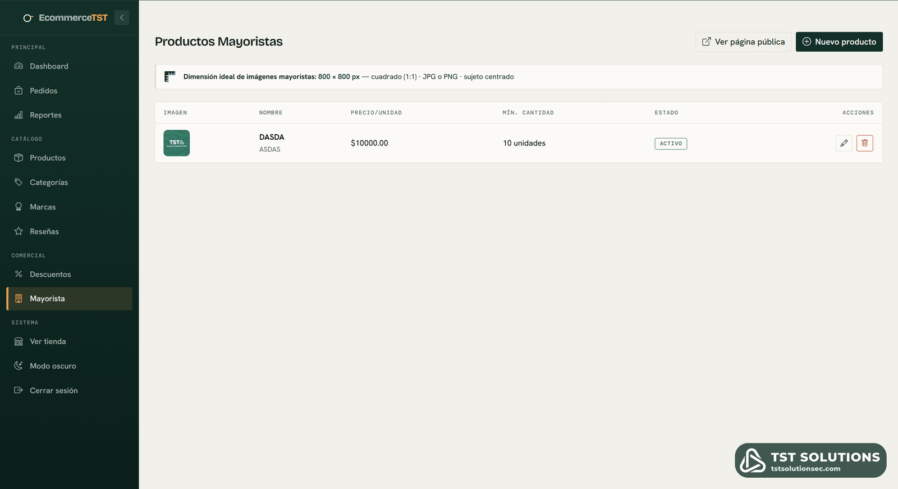Open Categorías menu item
Image resolution: width=898 pixels, height=489 pixels.
[70, 182]
